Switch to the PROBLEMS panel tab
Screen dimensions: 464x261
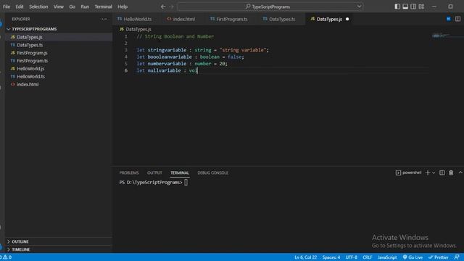[129, 173]
